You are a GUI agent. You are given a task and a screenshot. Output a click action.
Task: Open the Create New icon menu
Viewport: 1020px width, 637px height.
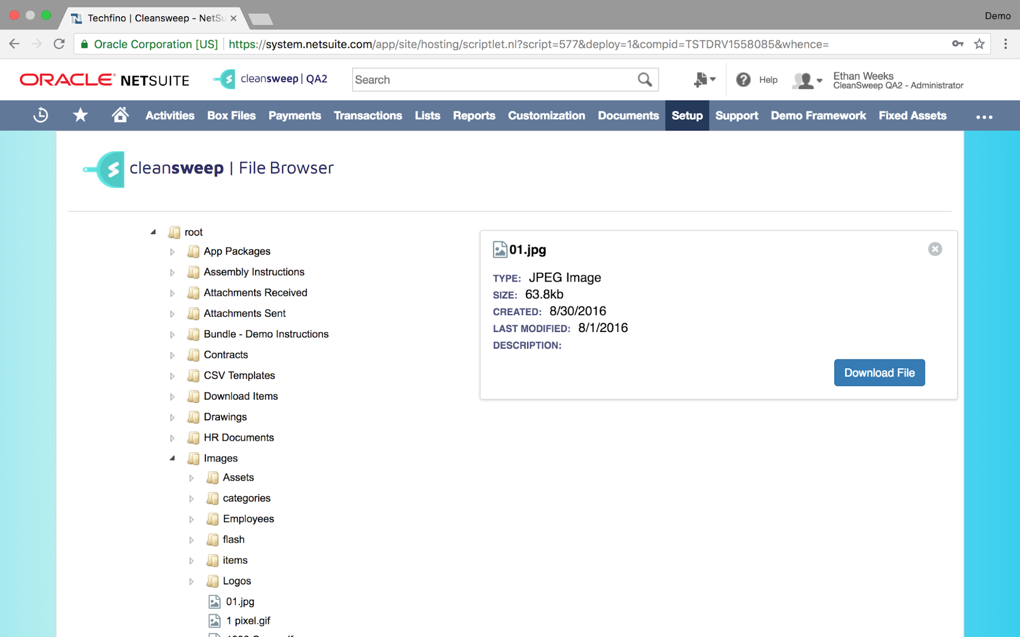[x=704, y=80]
